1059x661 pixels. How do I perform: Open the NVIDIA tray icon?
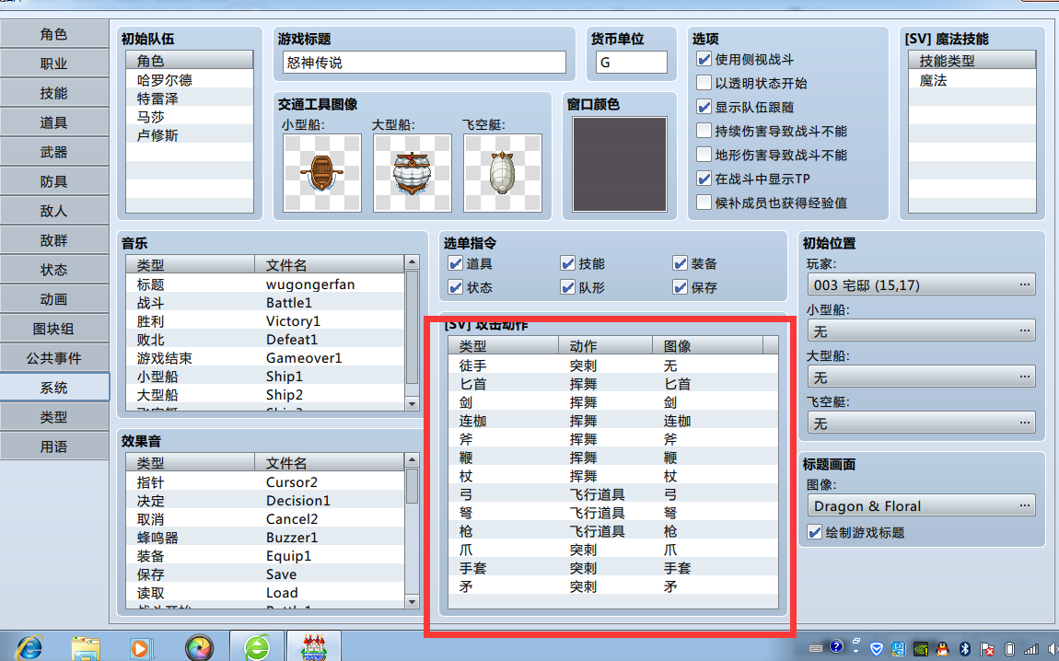click(x=920, y=649)
